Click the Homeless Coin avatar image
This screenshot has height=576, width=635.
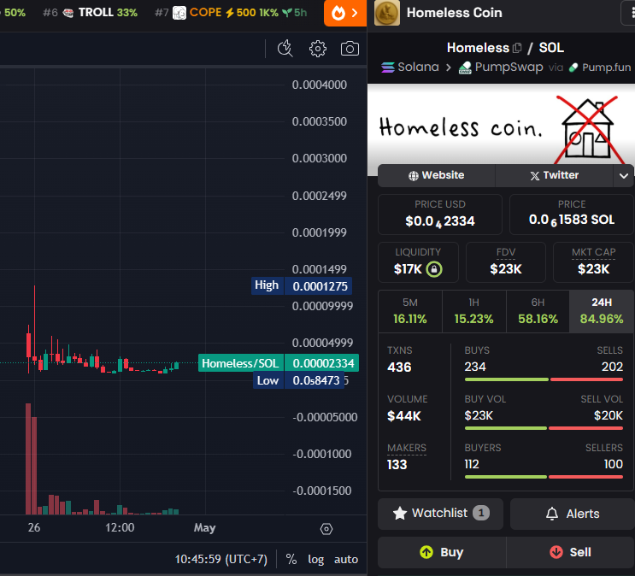coord(387,13)
